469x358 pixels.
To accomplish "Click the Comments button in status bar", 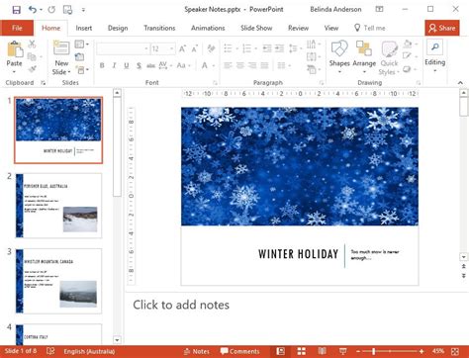I will click(239, 351).
